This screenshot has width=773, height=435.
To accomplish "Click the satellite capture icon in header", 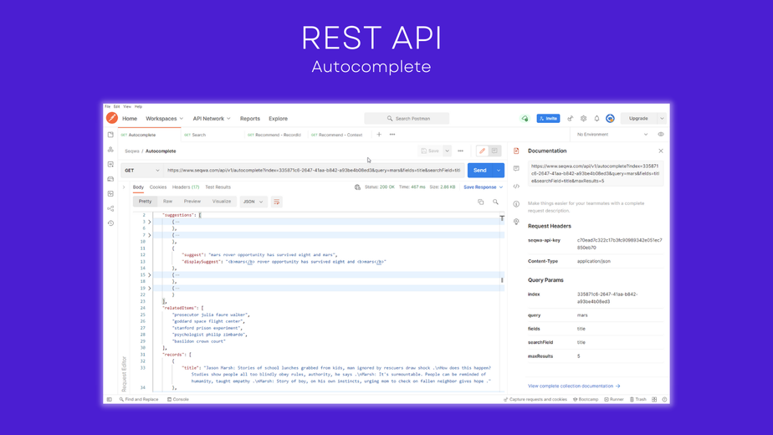I will coord(571,118).
